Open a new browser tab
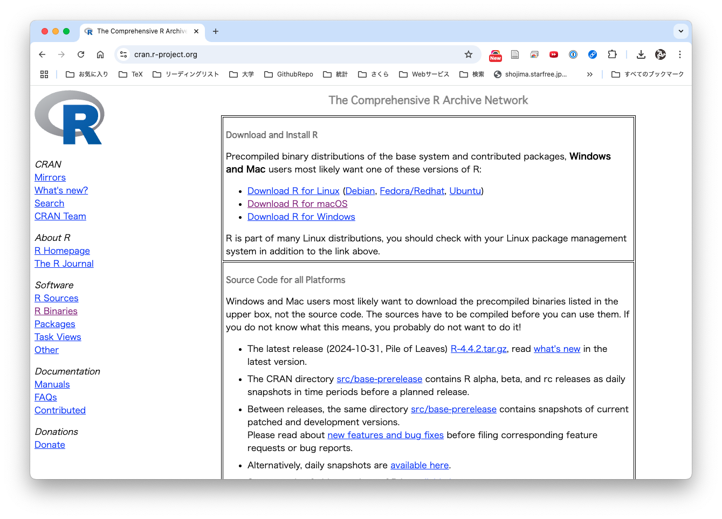722x519 pixels. click(216, 31)
